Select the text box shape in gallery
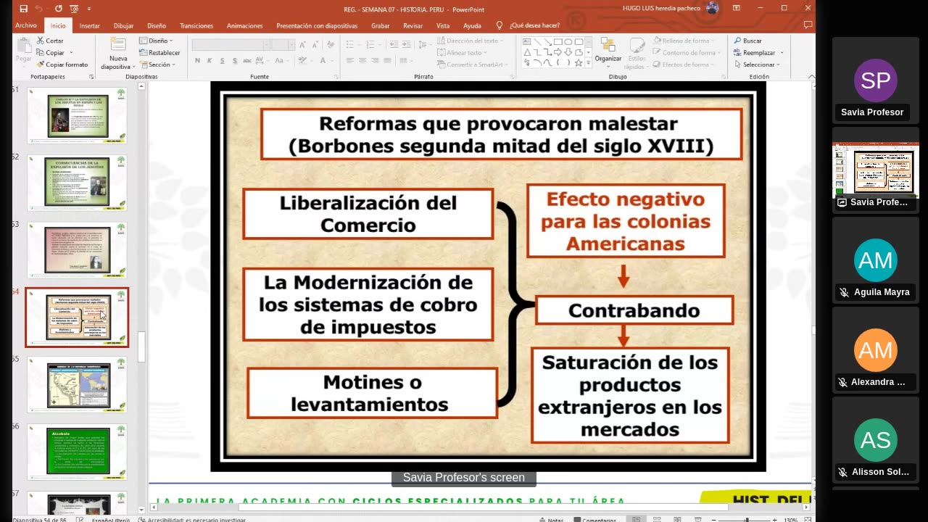928x522 pixels. click(527, 42)
